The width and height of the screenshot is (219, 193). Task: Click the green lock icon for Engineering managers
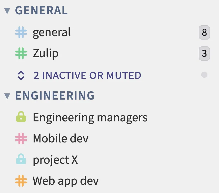click(21, 117)
